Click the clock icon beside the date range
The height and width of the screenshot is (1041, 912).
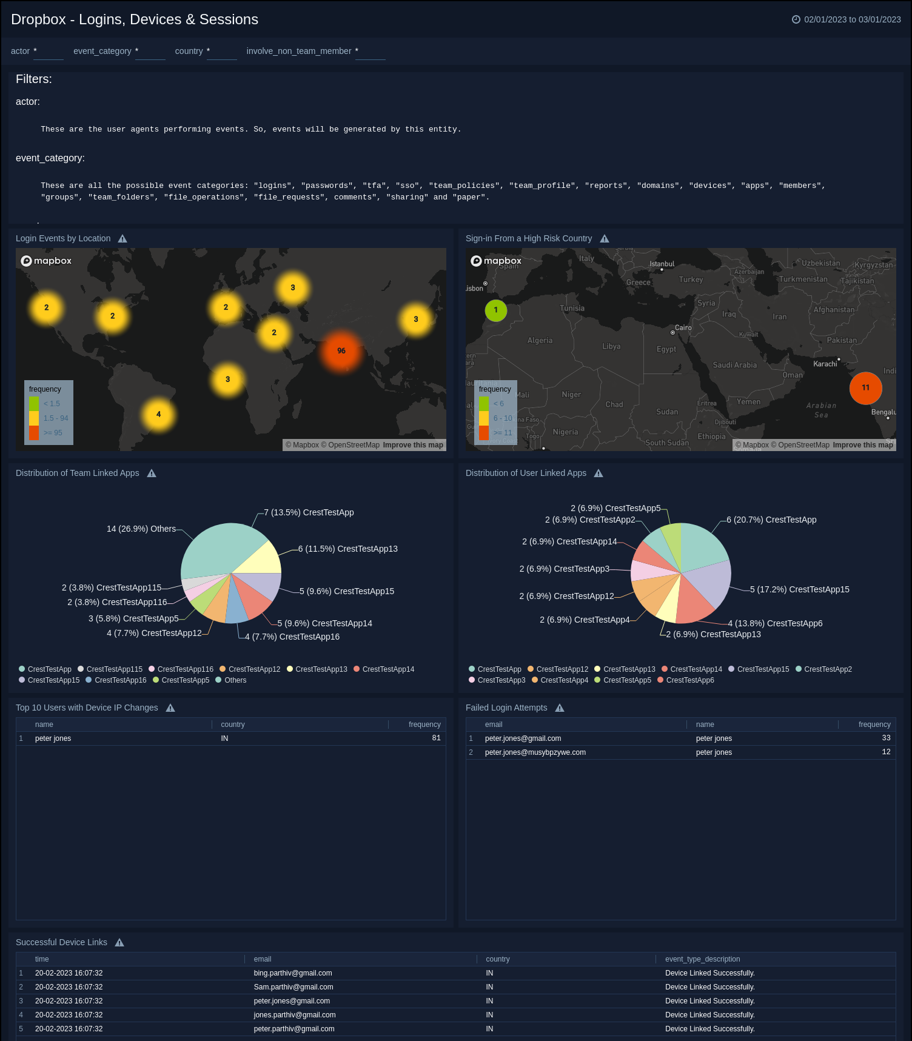point(796,19)
